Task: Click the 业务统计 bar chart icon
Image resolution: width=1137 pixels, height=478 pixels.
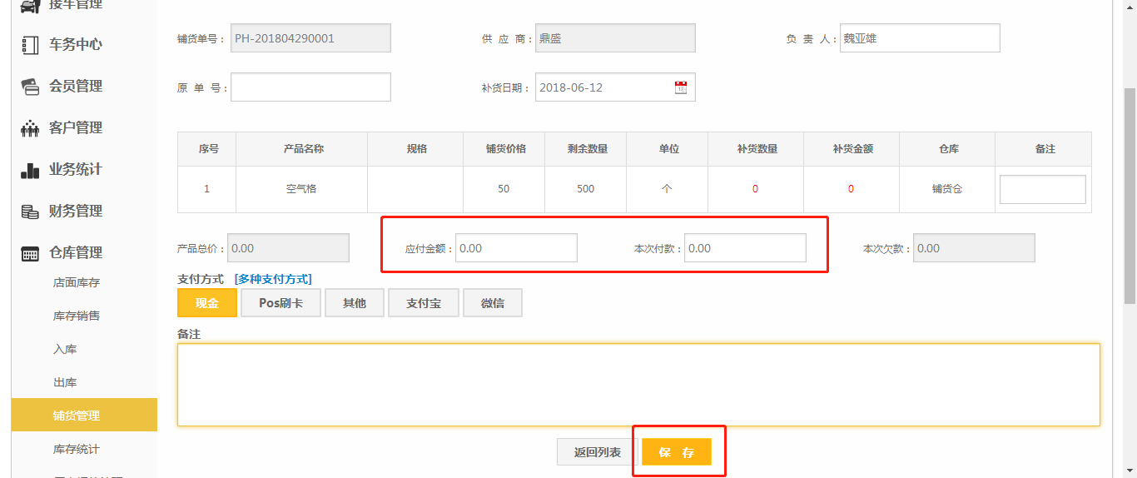Action: (30, 170)
